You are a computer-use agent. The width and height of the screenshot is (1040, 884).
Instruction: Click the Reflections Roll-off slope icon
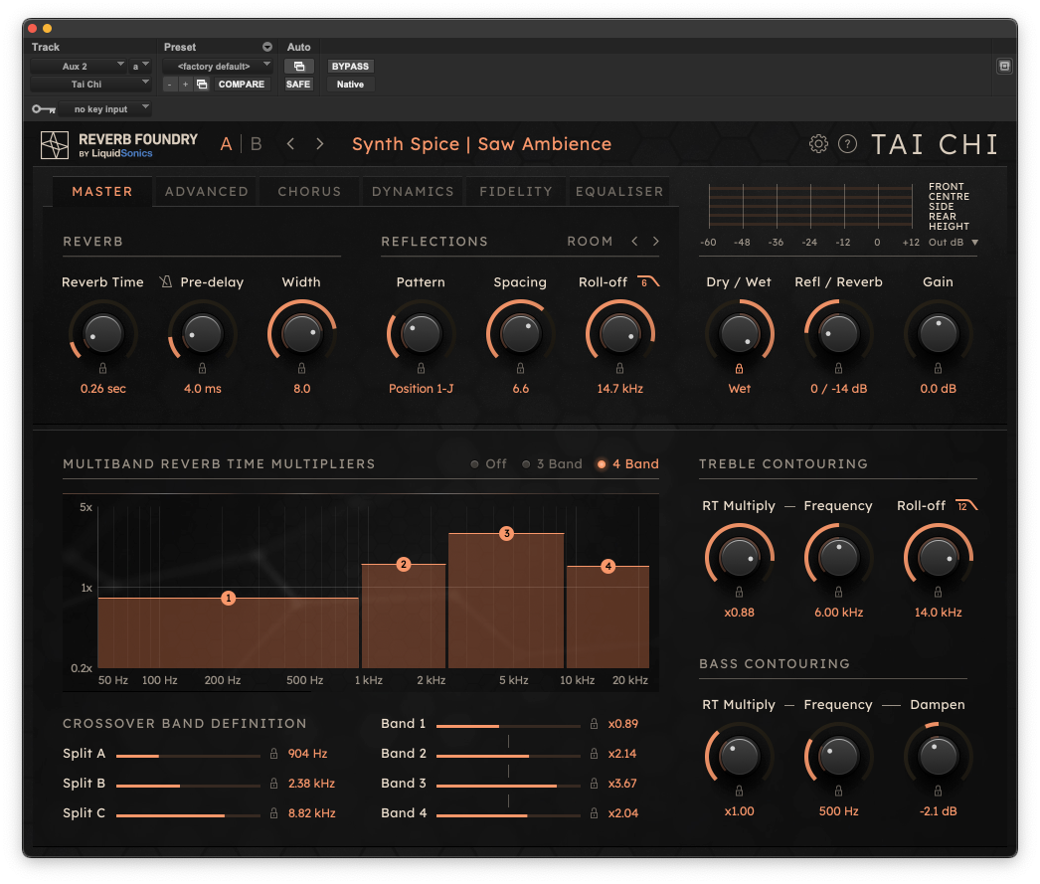coord(648,281)
